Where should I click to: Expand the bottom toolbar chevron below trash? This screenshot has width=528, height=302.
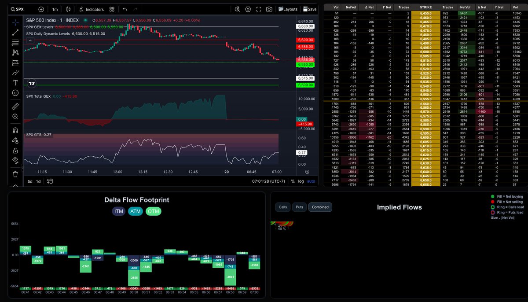click(x=15, y=186)
